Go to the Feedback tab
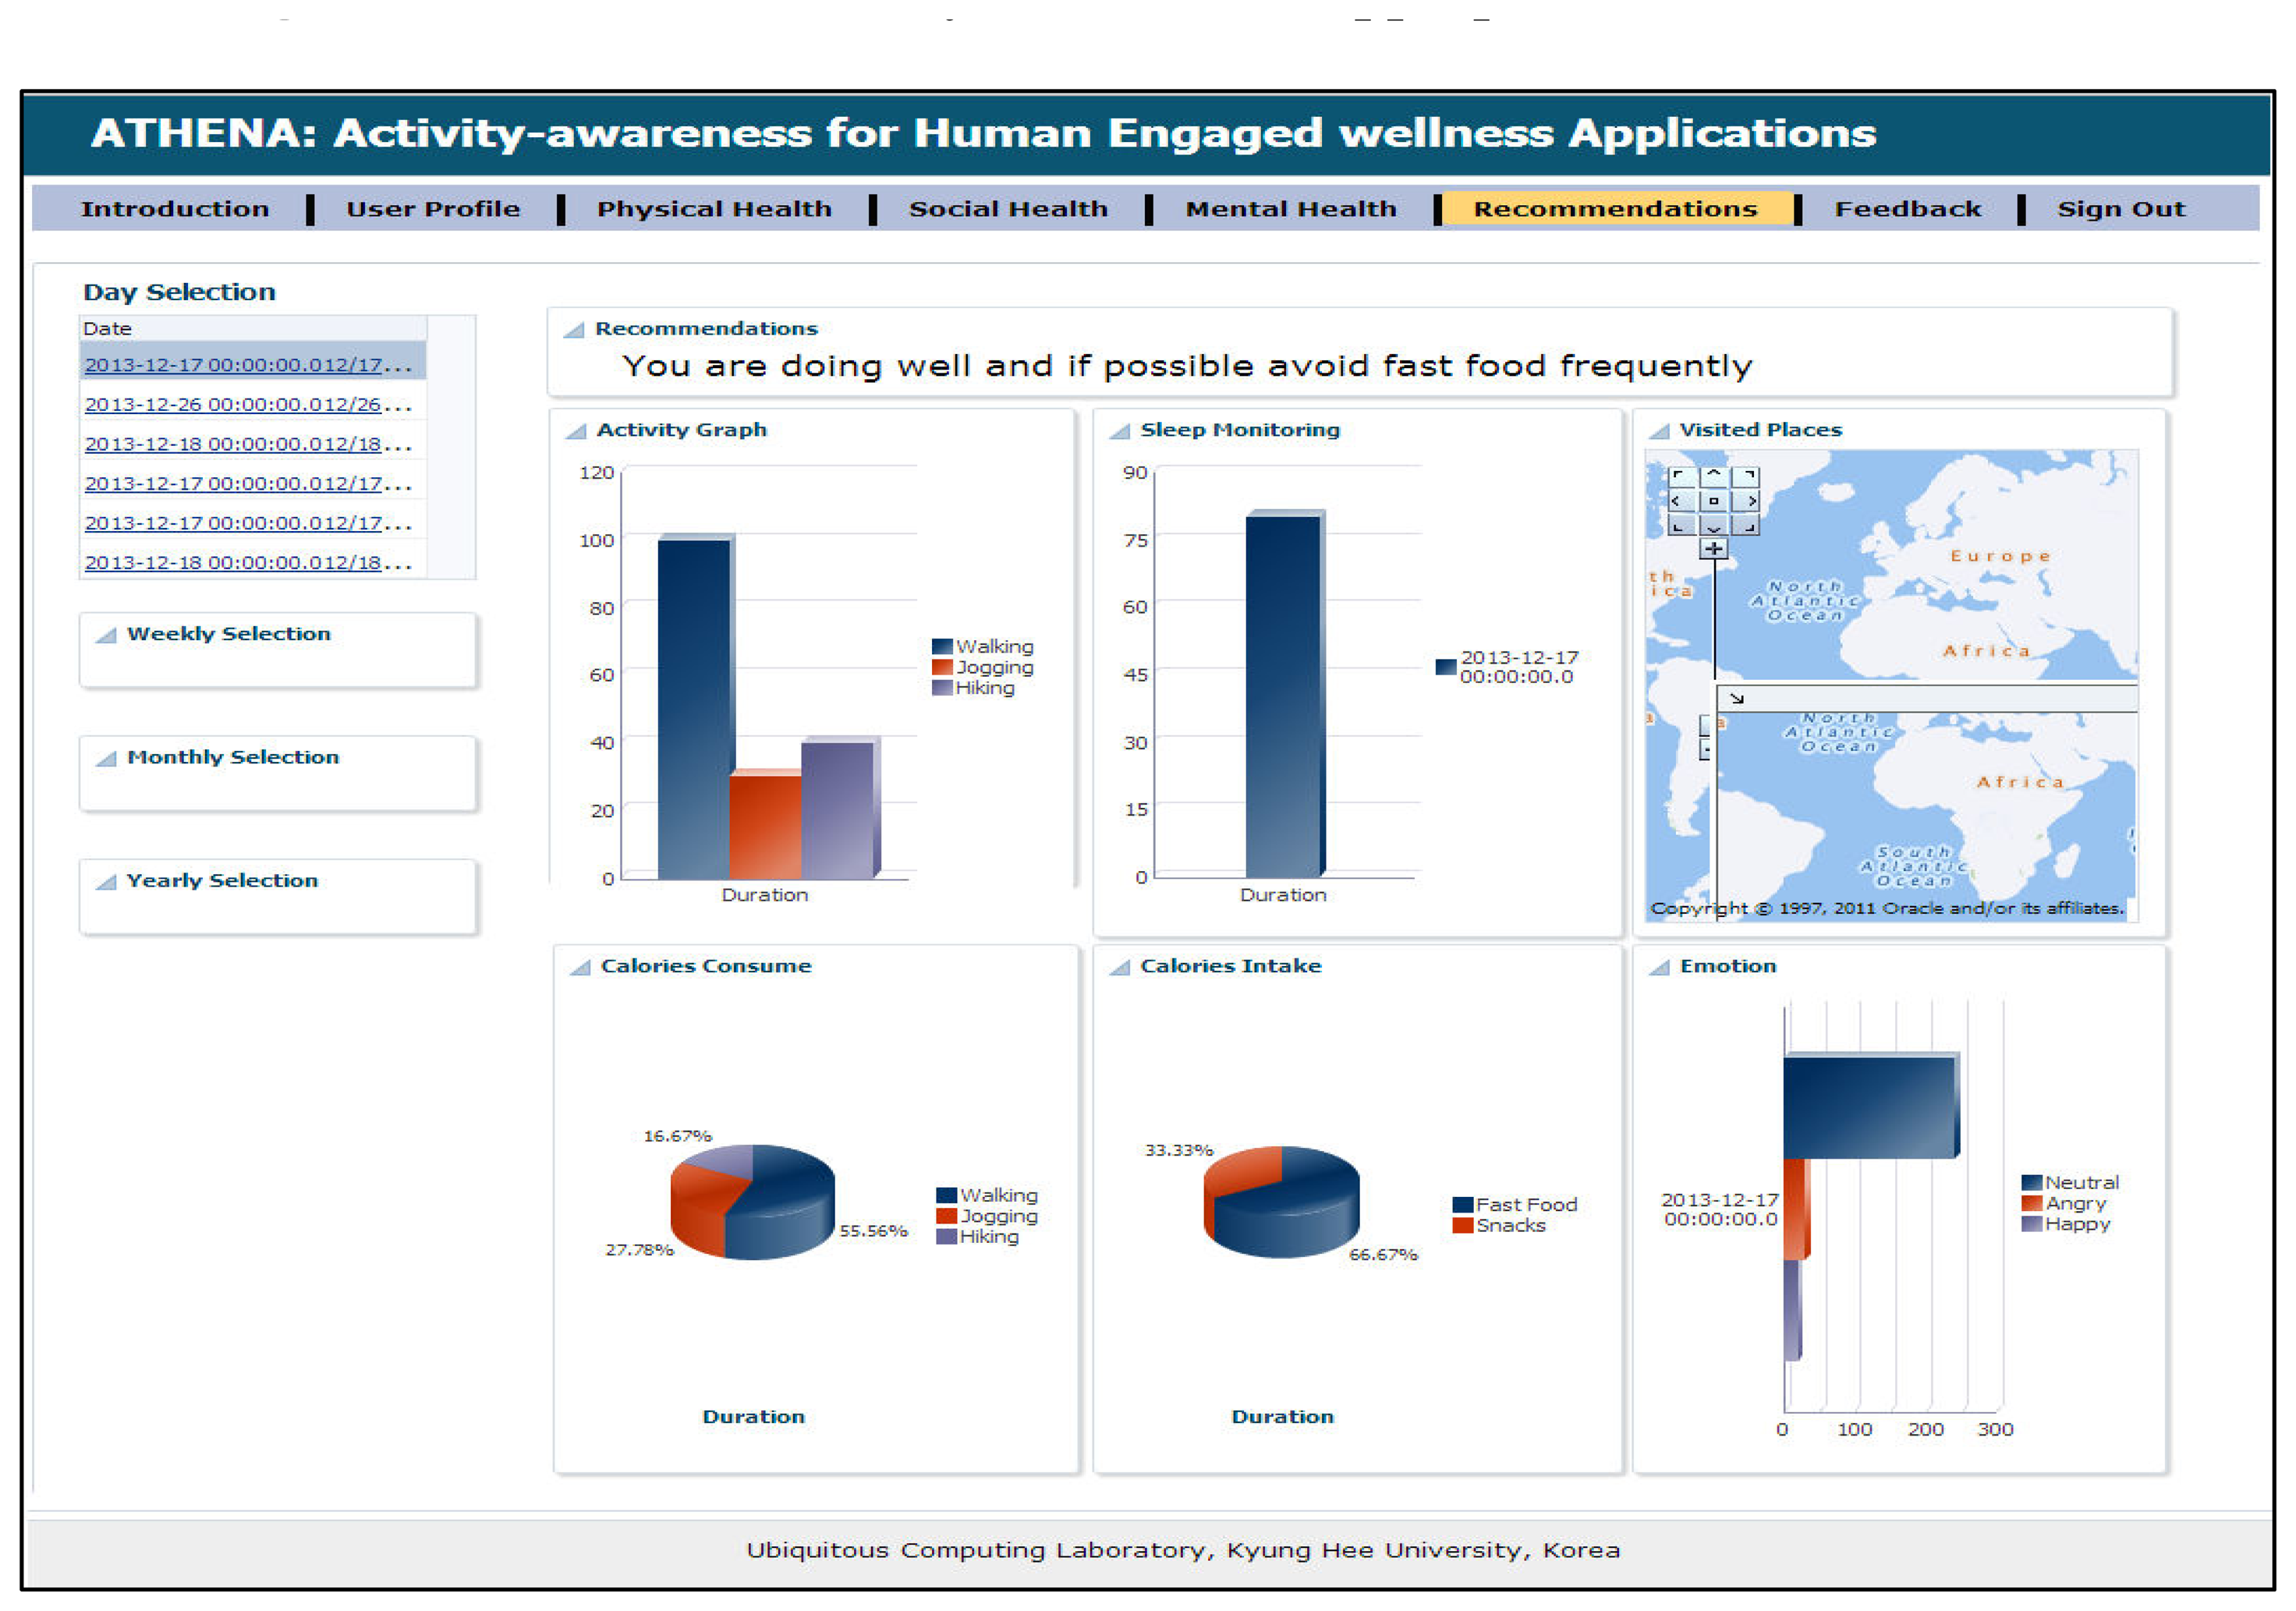2296x1611 pixels. point(1907,209)
